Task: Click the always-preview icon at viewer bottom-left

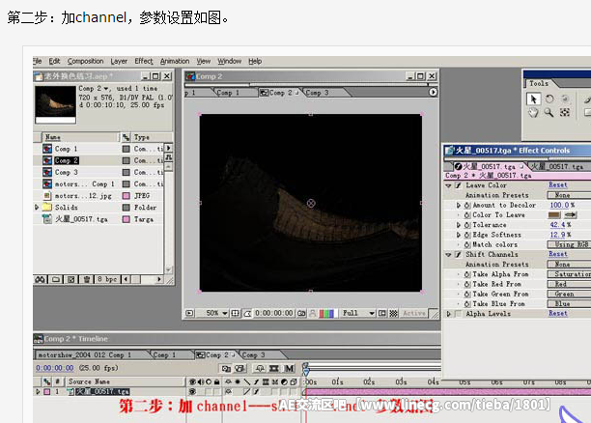Action: [189, 313]
